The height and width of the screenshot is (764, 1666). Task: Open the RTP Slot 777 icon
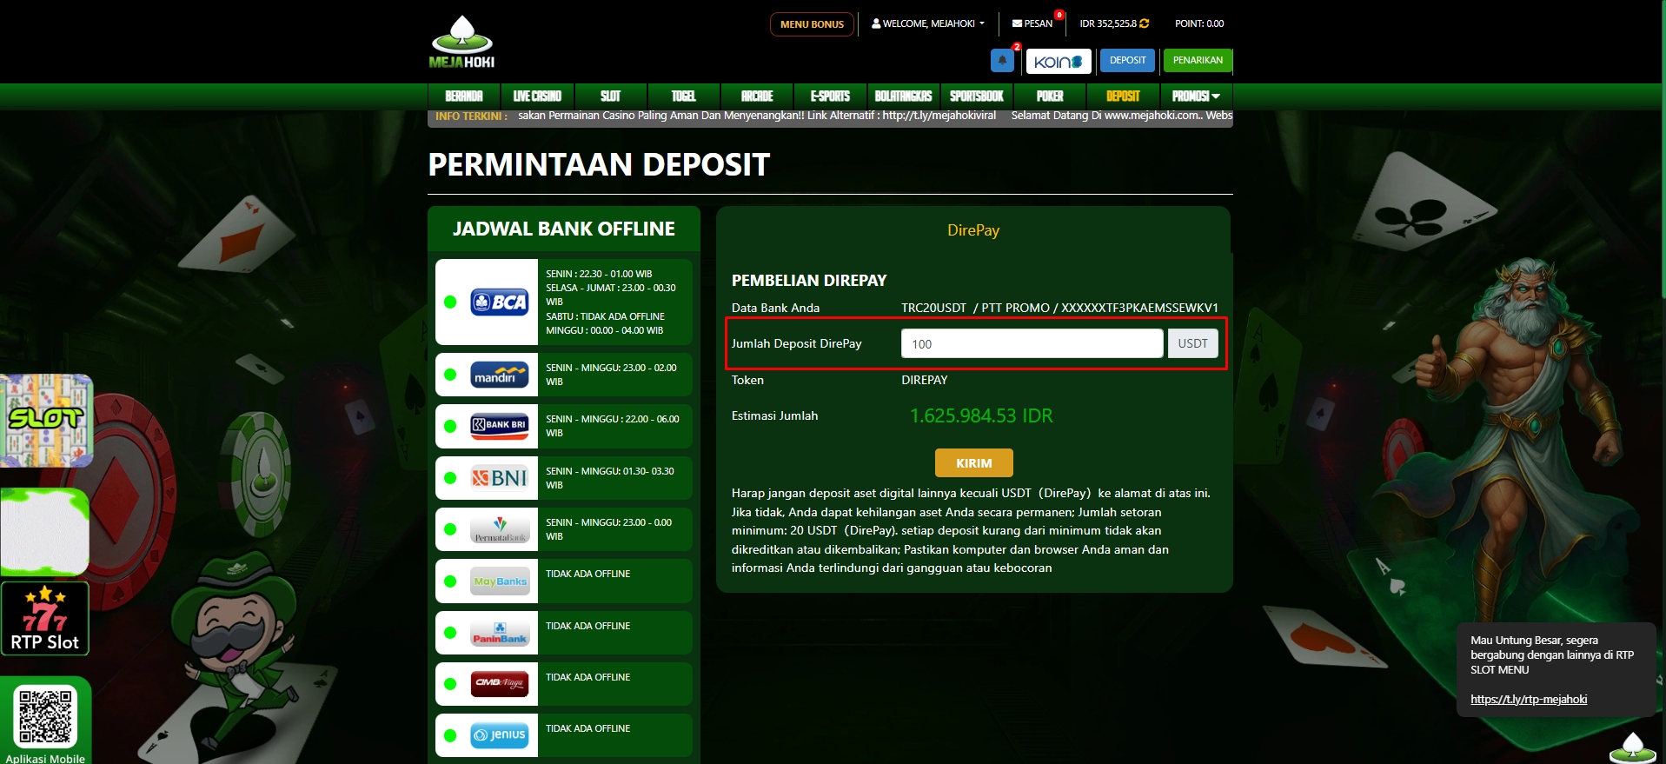pos(45,618)
